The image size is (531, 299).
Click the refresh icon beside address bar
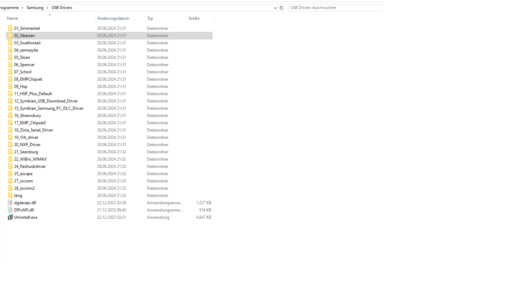[x=281, y=8]
